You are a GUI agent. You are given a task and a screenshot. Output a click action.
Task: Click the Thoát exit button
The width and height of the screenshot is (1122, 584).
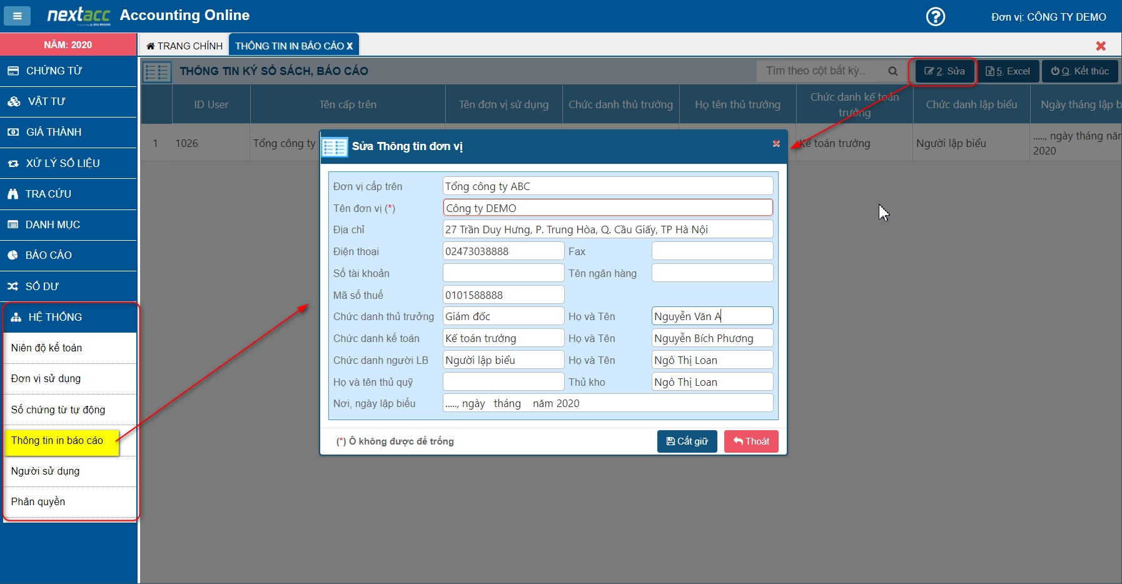(x=751, y=441)
